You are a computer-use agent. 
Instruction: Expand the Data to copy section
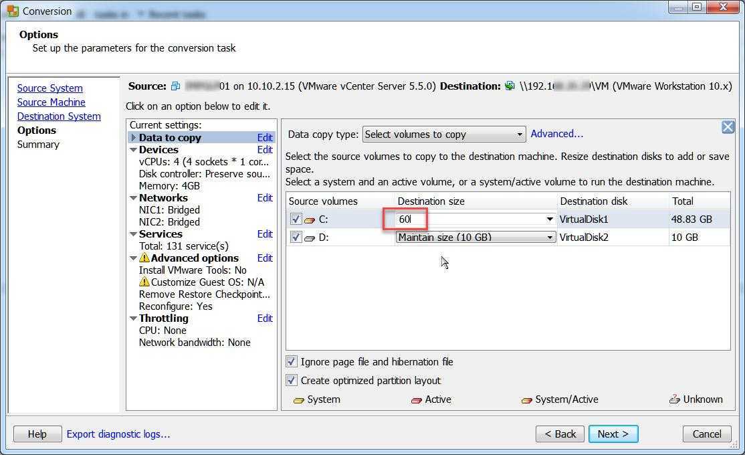point(134,137)
